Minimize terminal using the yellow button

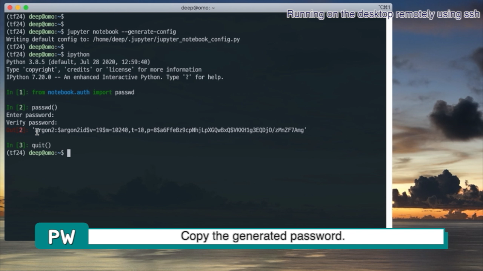coord(18,8)
